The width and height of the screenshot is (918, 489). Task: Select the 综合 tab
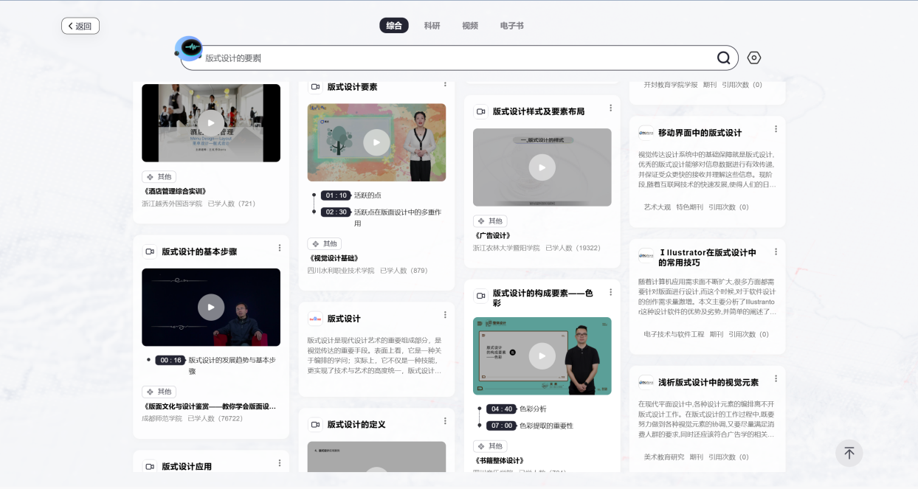[394, 26]
